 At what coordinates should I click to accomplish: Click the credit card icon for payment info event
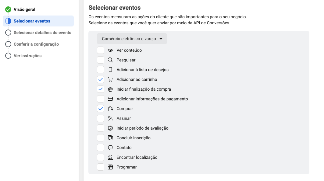click(x=110, y=99)
